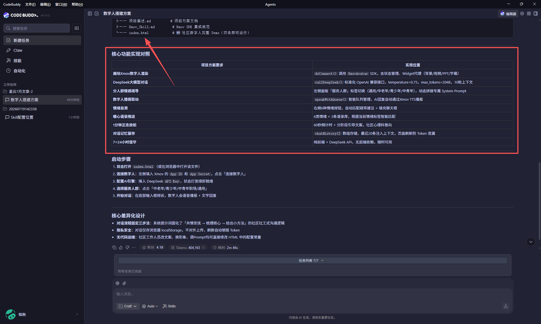Viewport: 541px width, 324px height.
Task: Open the 帮助(H) menu
Action: point(77,4)
